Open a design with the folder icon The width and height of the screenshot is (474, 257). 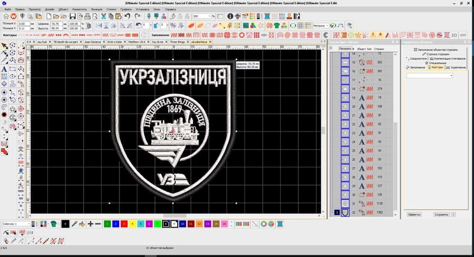pyautogui.click(x=56, y=16)
